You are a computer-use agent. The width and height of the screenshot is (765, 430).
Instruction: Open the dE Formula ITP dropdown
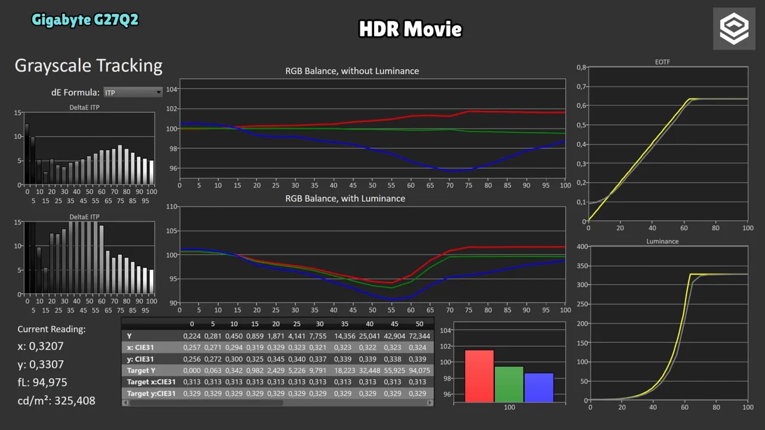[133, 93]
